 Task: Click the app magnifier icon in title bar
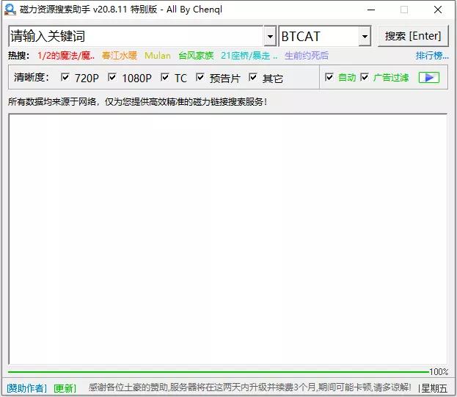[10, 10]
